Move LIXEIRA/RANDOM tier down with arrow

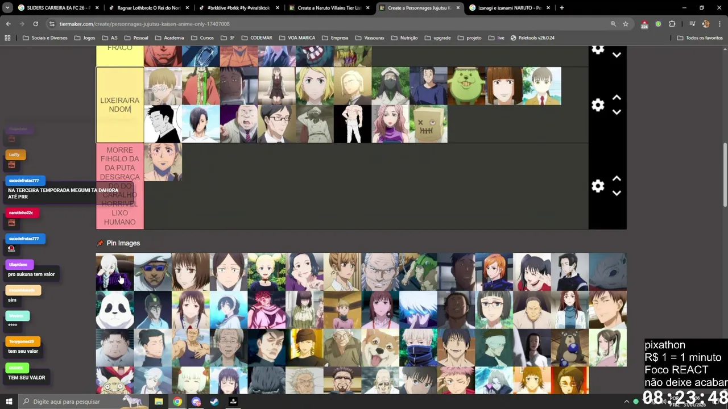[x=617, y=112]
